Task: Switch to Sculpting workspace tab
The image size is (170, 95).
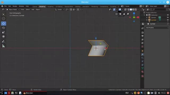Action: [50, 7]
